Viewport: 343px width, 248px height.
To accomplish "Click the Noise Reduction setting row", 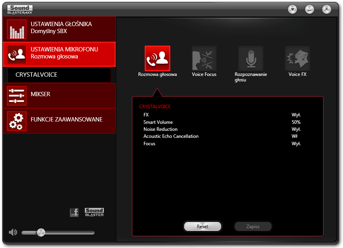I will (222, 129).
